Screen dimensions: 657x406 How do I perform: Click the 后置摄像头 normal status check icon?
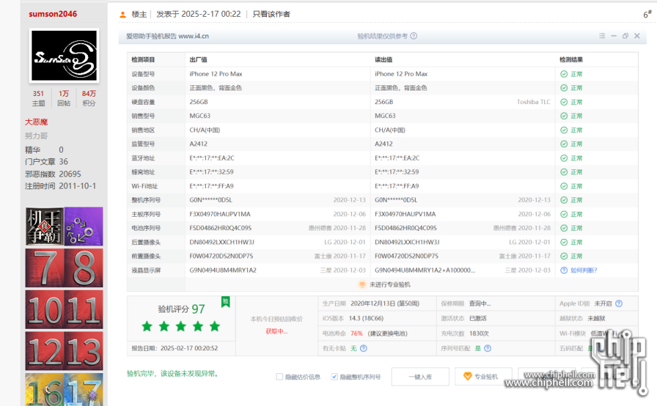pyautogui.click(x=564, y=242)
